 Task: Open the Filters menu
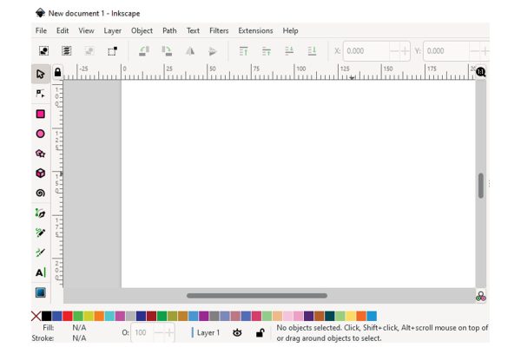point(219,30)
